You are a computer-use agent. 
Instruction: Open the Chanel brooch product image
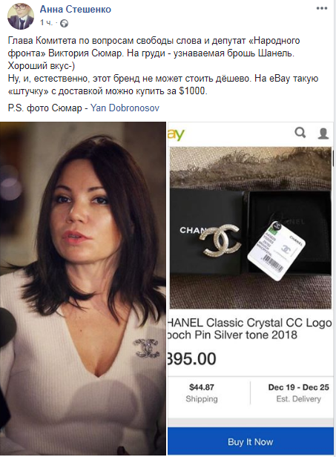coord(250,228)
